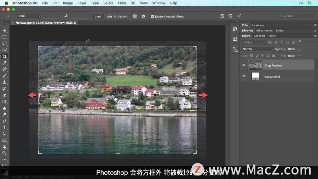Open the blend mode Normal dropdown

[x=257, y=49]
